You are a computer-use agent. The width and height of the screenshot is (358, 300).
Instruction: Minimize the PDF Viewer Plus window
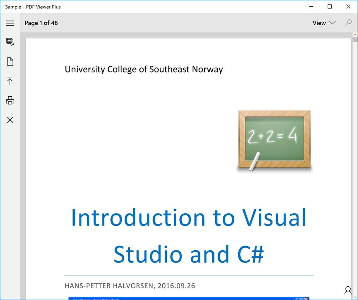pos(311,7)
